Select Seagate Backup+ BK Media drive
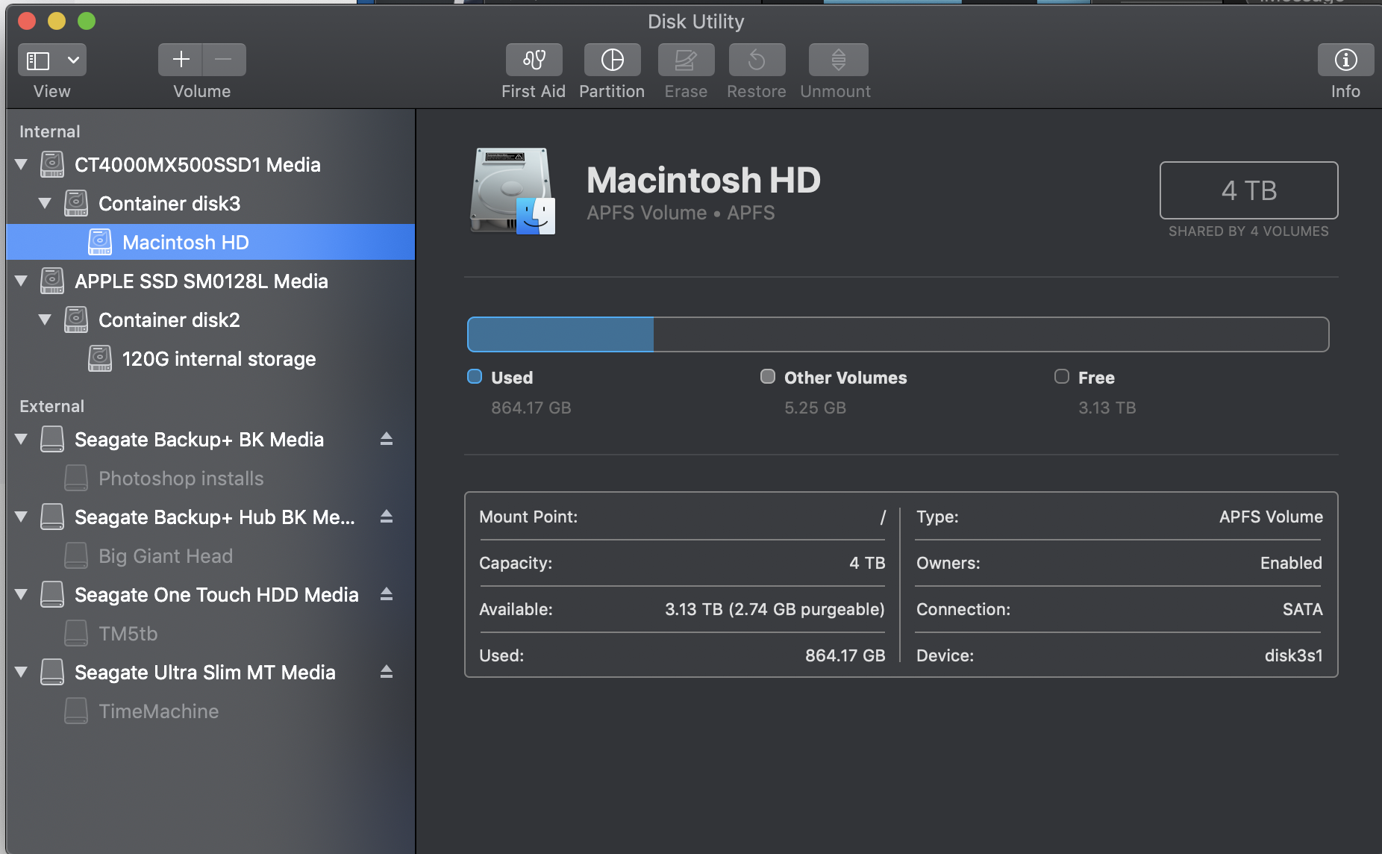 coord(210,439)
